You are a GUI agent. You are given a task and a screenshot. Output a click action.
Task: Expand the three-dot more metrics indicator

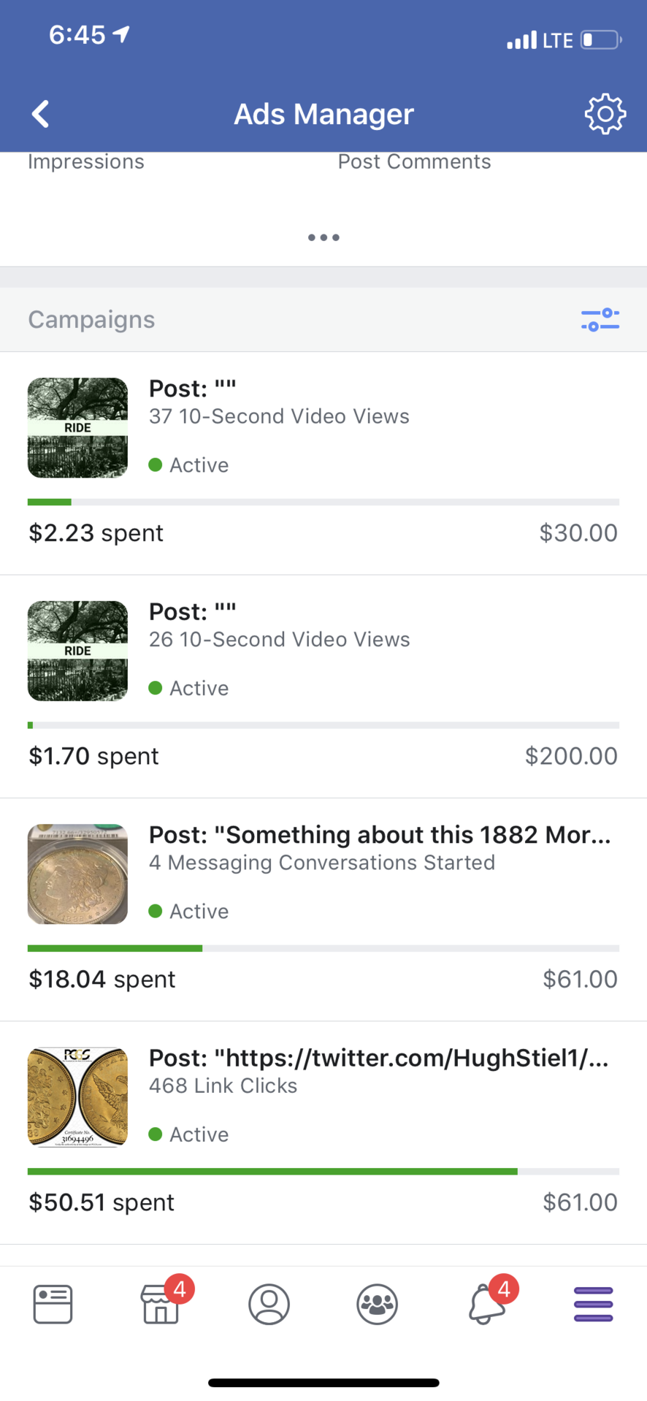(x=323, y=237)
